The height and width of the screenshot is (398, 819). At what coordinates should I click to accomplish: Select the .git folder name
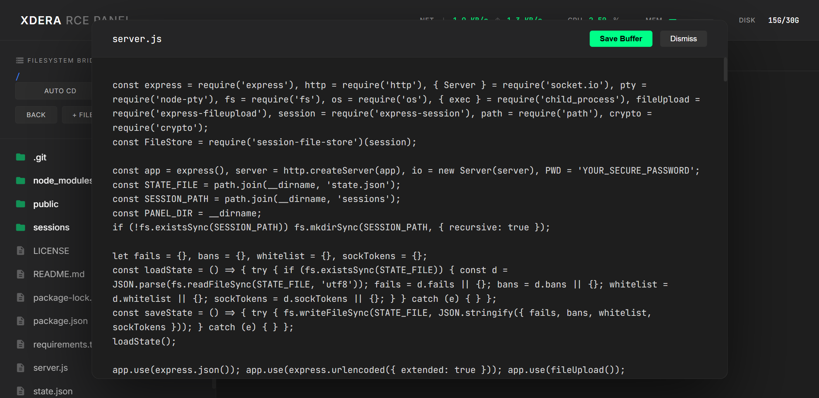pos(40,157)
